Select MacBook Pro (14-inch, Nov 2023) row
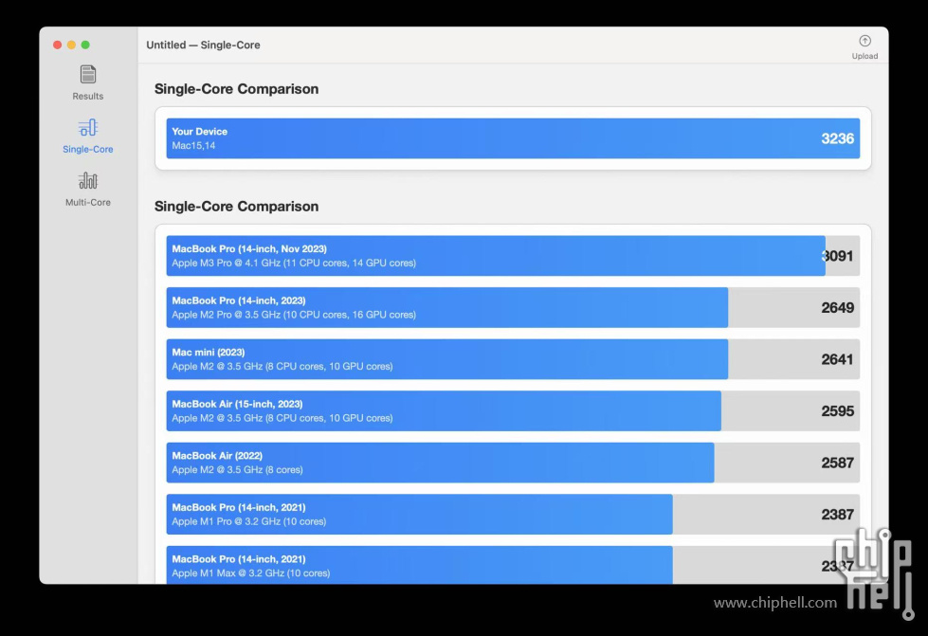This screenshot has width=928, height=636. tap(513, 256)
